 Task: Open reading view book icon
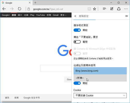(89, 9)
